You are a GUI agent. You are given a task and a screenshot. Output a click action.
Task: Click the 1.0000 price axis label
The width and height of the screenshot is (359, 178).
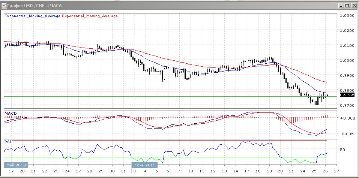tap(347, 60)
